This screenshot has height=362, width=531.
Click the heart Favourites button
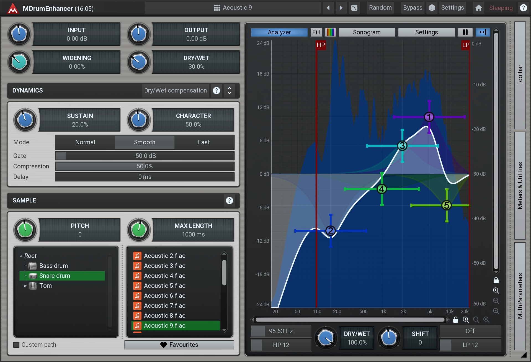tap(179, 345)
